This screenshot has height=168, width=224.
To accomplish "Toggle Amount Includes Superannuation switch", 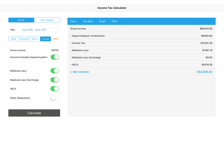I will (55, 57).
